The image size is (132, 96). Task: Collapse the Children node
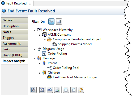point(40,73)
